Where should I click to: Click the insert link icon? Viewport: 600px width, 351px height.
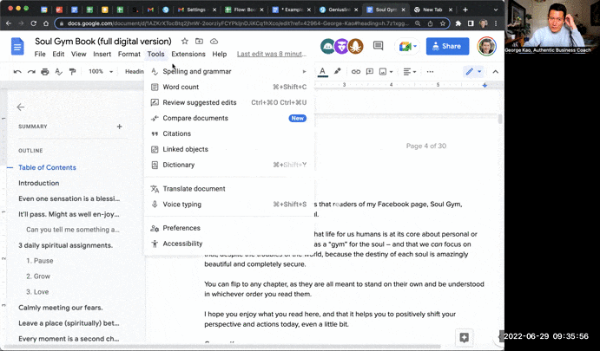[356, 71]
